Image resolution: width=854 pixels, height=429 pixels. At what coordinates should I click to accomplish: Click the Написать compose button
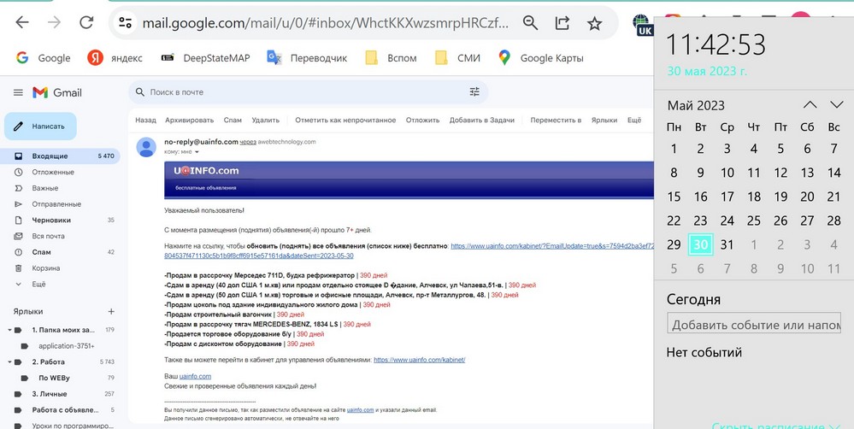(x=40, y=126)
